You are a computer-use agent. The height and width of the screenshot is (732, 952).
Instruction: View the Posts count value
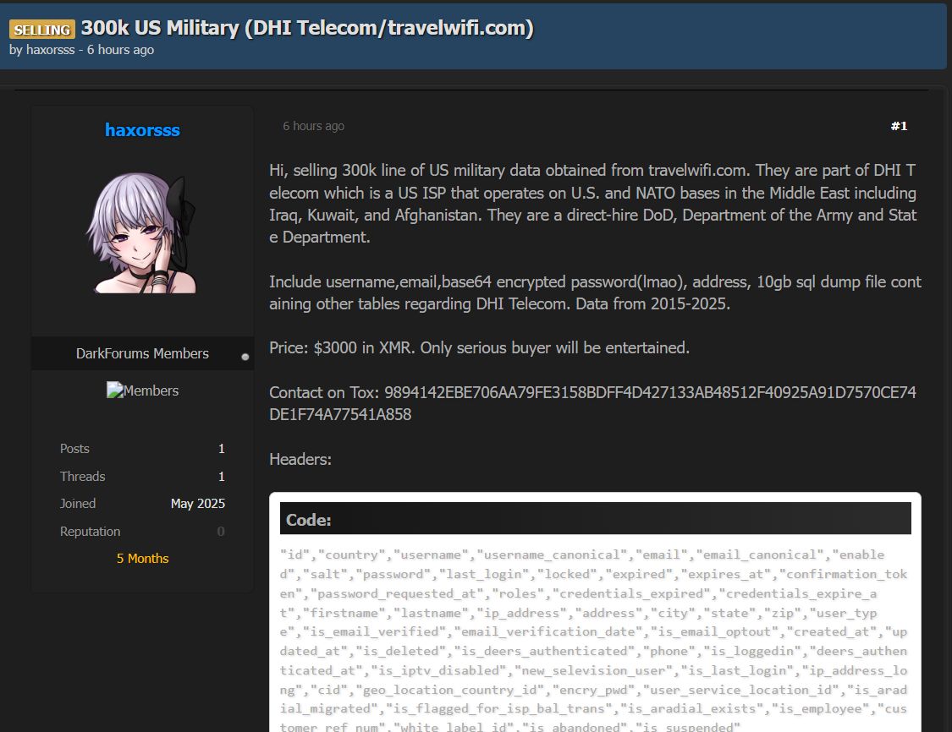click(221, 449)
